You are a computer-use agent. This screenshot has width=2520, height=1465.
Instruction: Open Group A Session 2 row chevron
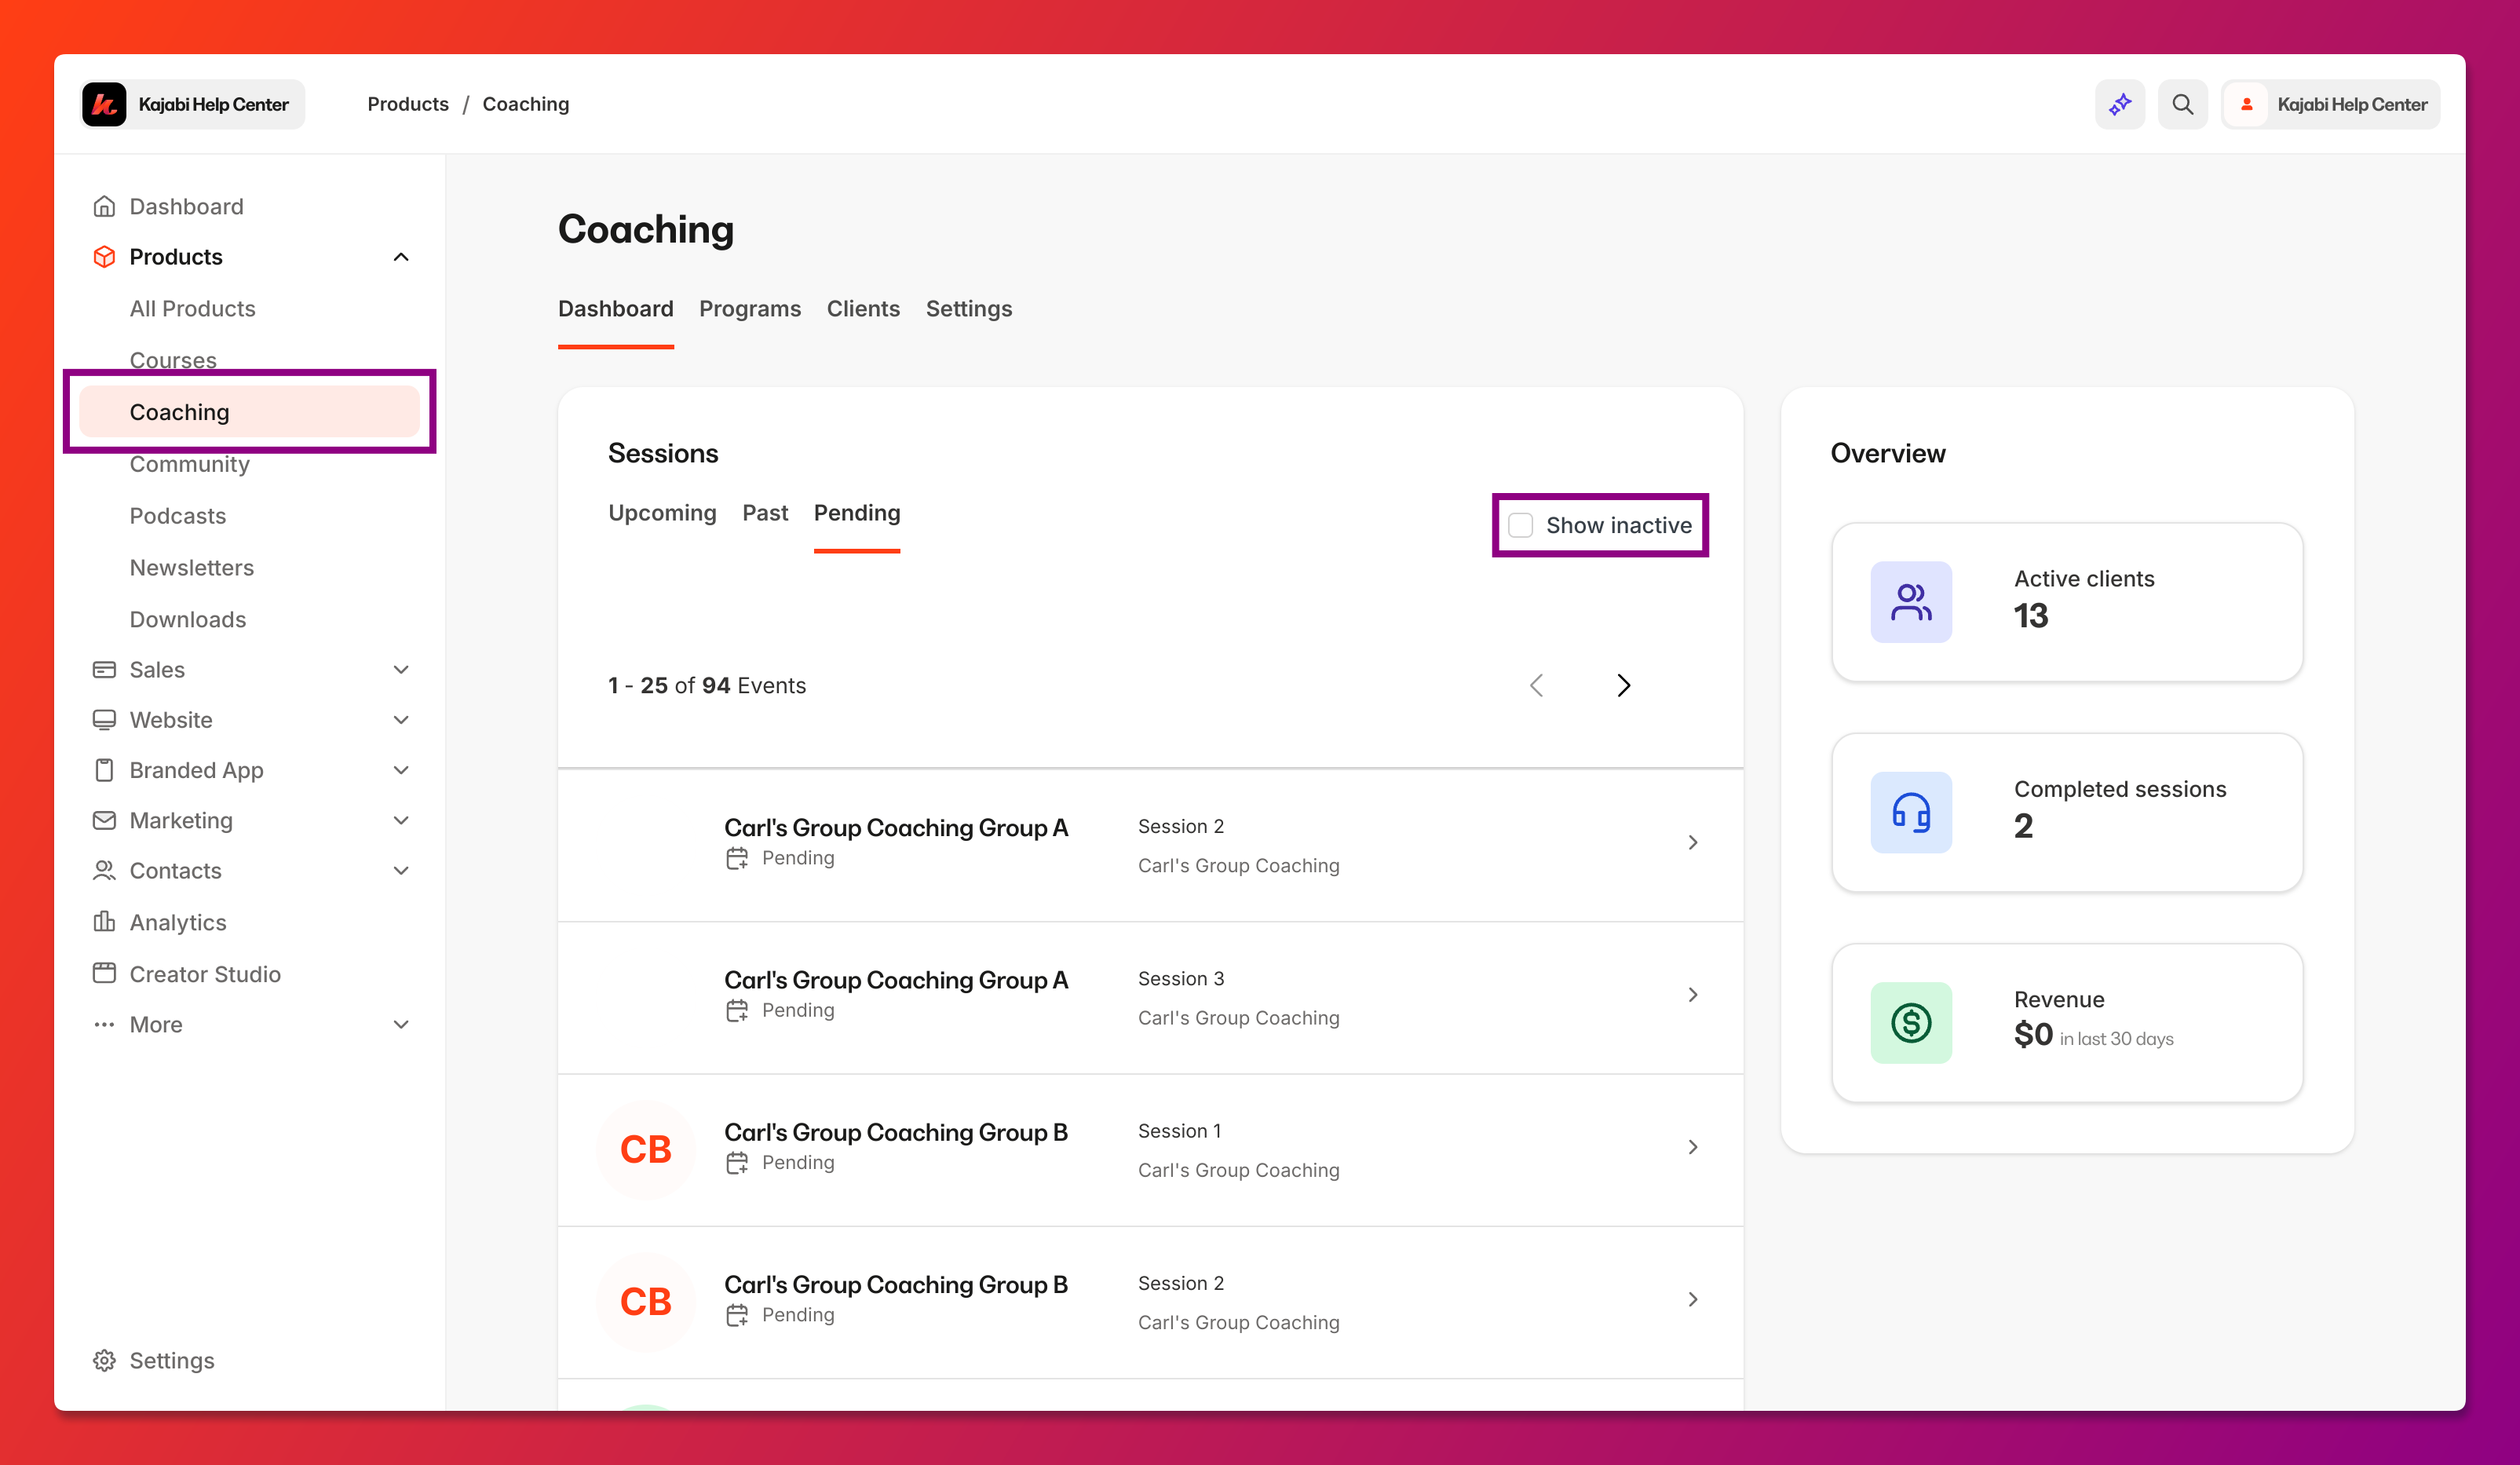pos(1692,842)
